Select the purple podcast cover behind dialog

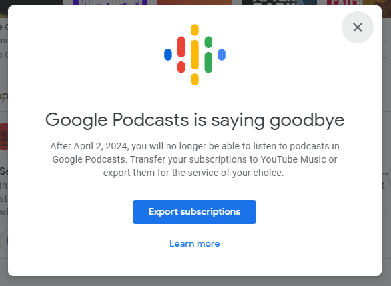point(110,3)
